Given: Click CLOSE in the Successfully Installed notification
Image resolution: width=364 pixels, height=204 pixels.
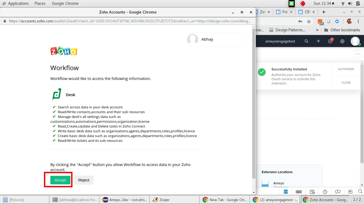Looking at the screenshot, I should pyautogui.click(x=346, y=83).
